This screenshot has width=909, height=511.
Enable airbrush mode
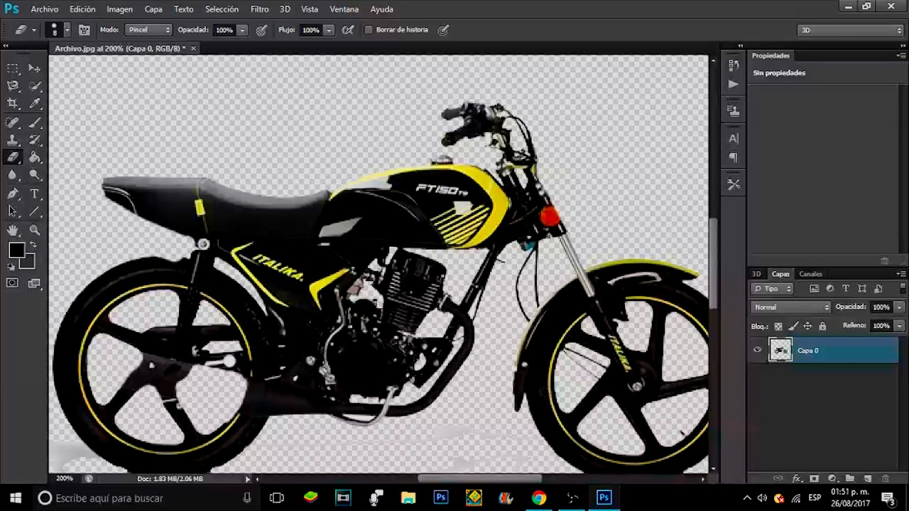(348, 30)
